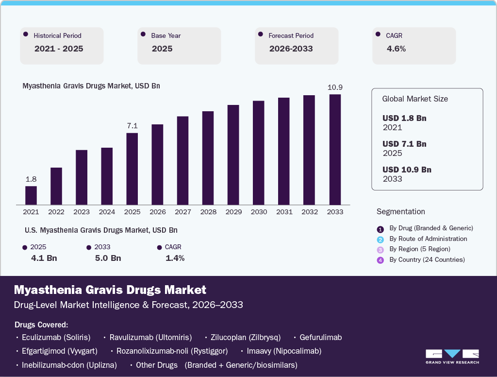Click Other Drugs entry
The height and width of the screenshot is (377, 497).
tap(157, 365)
